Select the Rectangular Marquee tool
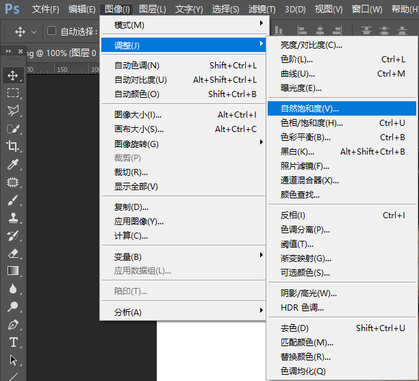 (x=13, y=93)
